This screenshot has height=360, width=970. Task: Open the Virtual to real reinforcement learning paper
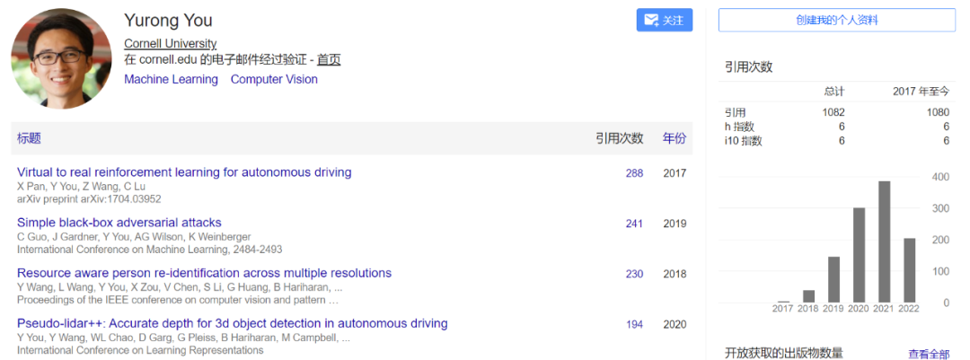point(184,172)
